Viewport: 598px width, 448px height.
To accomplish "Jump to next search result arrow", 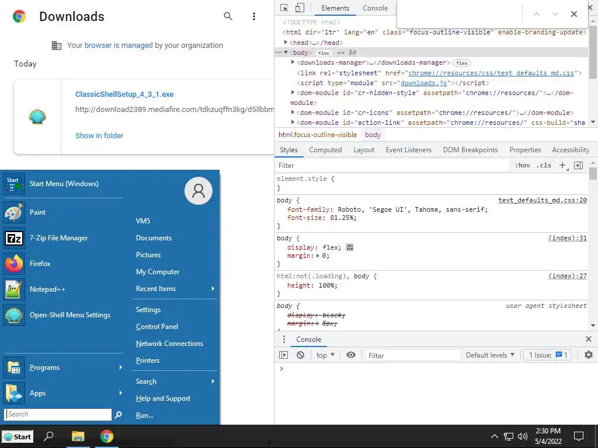I will [555, 14].
